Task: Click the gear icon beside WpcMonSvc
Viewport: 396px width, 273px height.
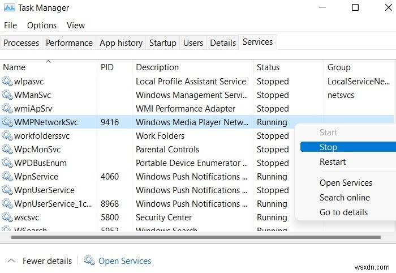Action: click(7, 149)
